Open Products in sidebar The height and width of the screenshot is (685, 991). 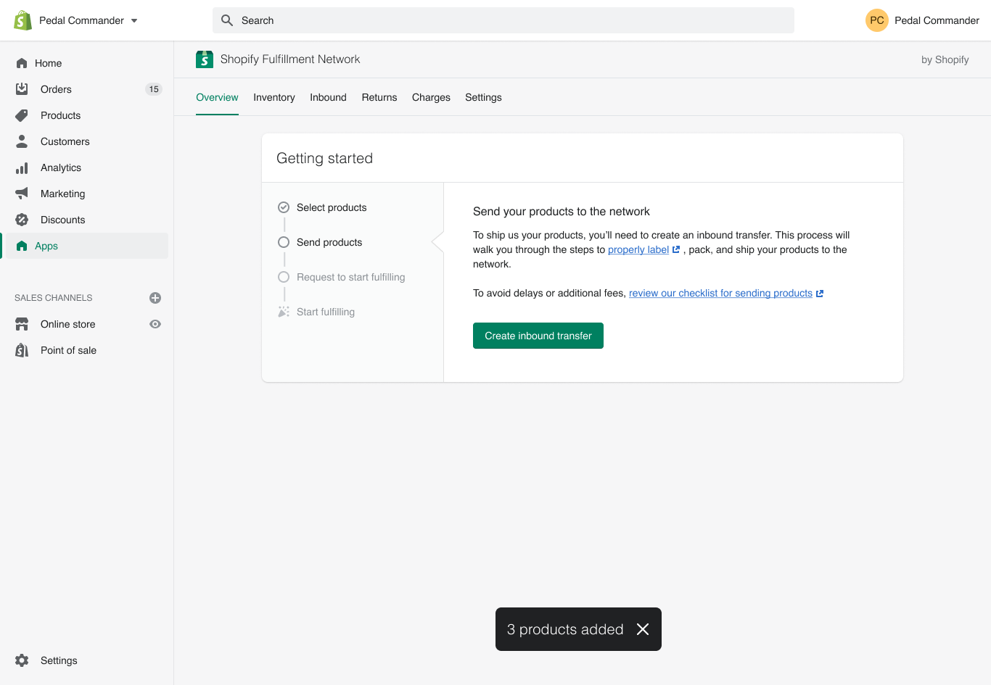click(x=60, y=115)
